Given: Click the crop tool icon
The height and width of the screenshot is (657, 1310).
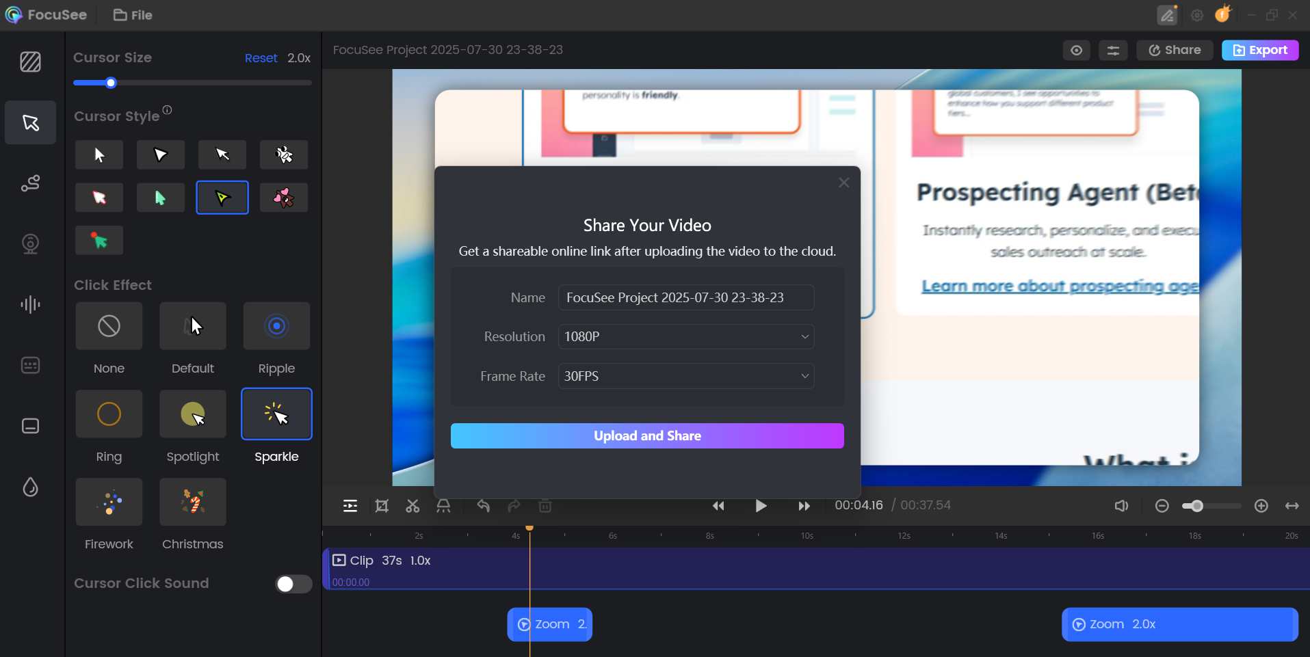Looking at the screenshot, I should (382, 506).
